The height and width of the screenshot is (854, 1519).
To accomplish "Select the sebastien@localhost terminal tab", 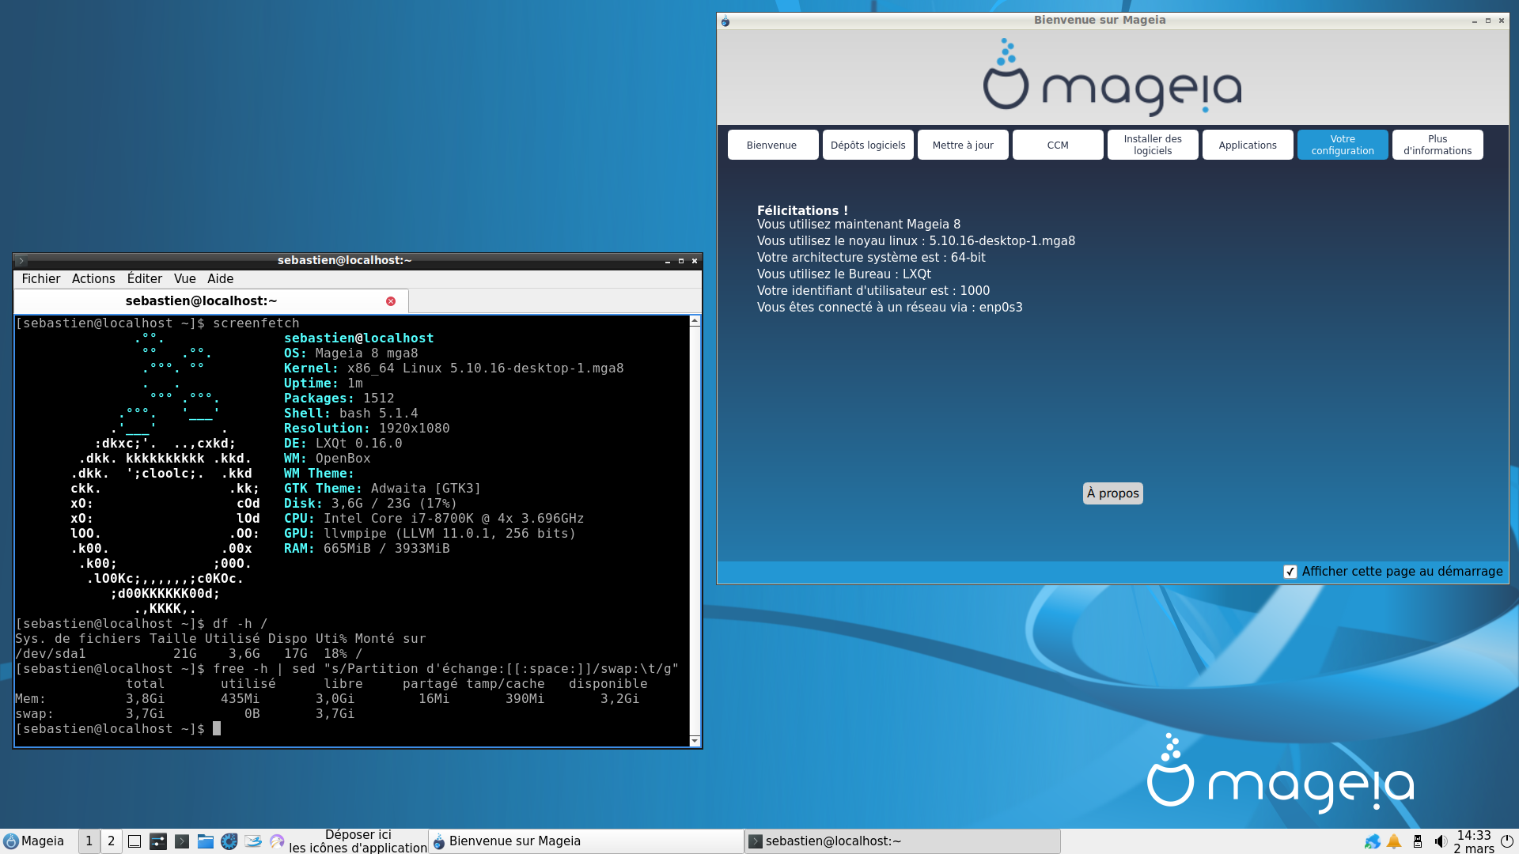I will [202, 301].
